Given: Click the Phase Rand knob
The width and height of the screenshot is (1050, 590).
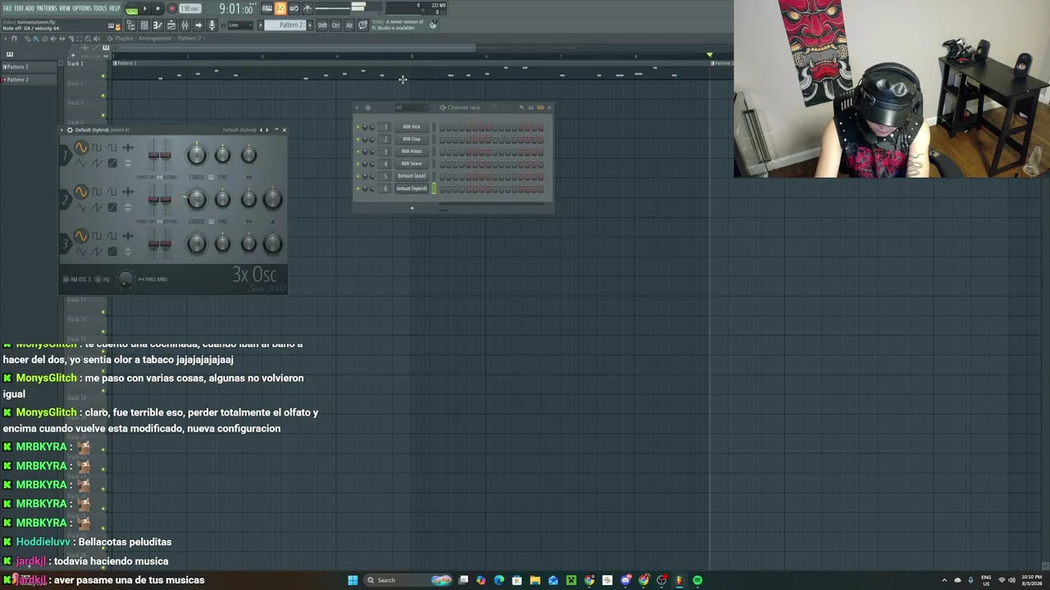Looking at the screenshot, I should click(x=126, y=279).
